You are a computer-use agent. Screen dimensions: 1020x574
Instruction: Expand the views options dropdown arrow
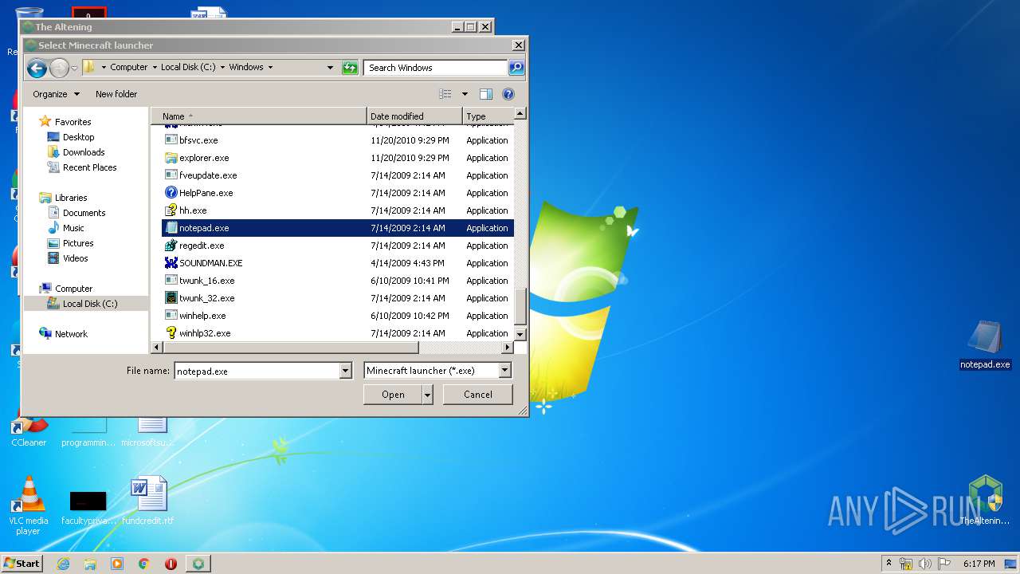point(465,94)
